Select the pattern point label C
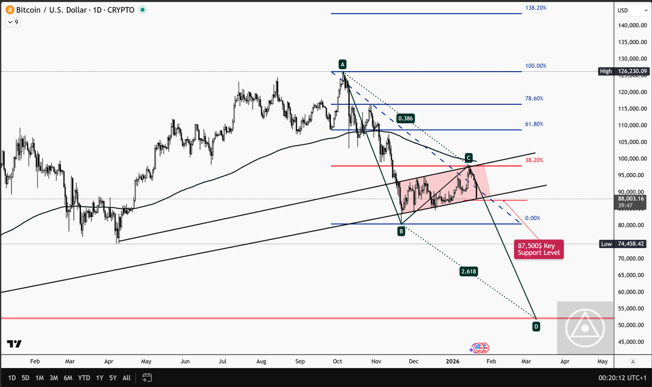 [468, 157]
